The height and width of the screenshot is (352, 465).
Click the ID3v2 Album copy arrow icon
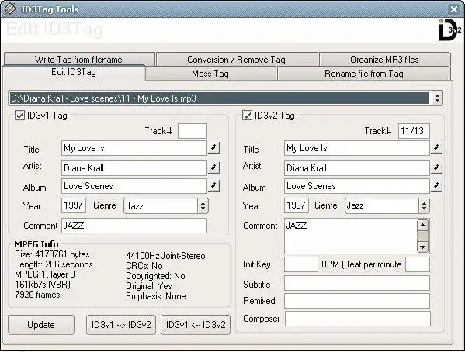pos(436,185)
